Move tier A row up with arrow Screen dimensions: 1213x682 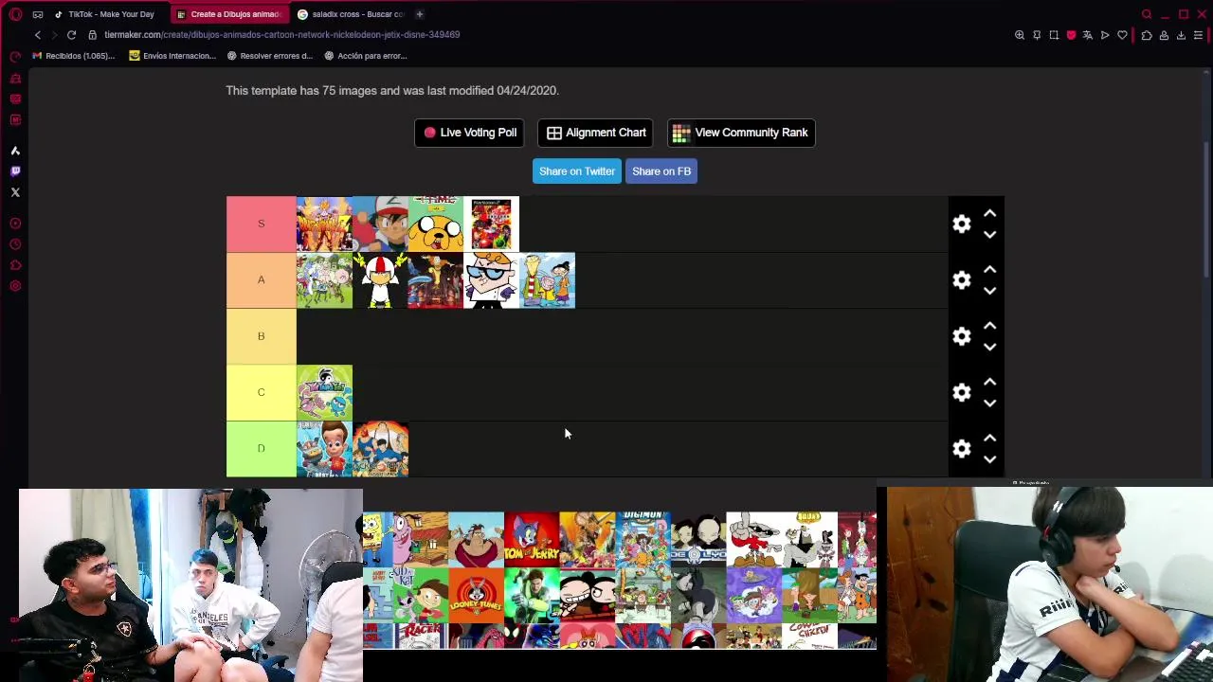[x=989, y=269]
